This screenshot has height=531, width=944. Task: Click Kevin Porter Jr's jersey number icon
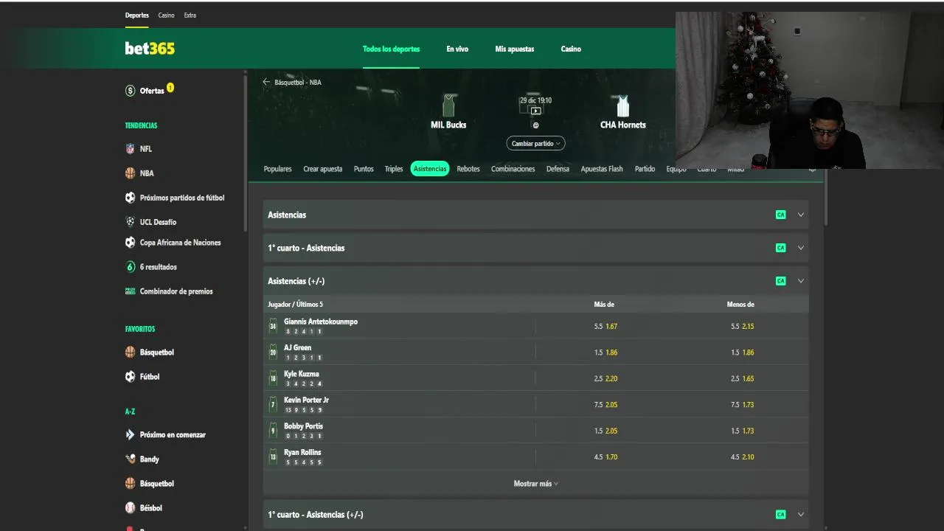click(273, 404)
